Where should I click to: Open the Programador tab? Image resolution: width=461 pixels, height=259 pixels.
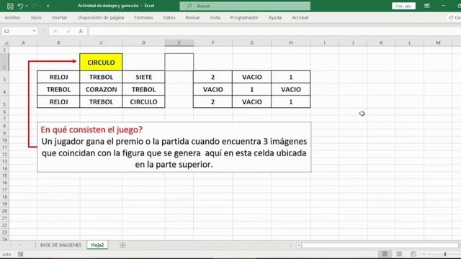click(x=244, y=17)
